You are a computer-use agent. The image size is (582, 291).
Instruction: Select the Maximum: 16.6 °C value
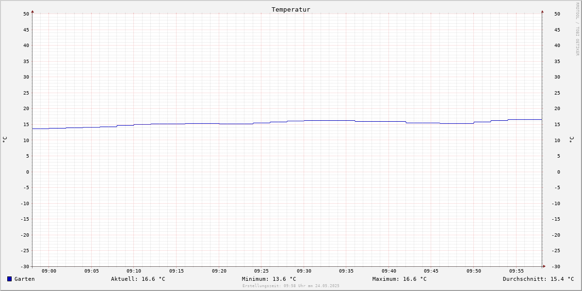point(400,279)
